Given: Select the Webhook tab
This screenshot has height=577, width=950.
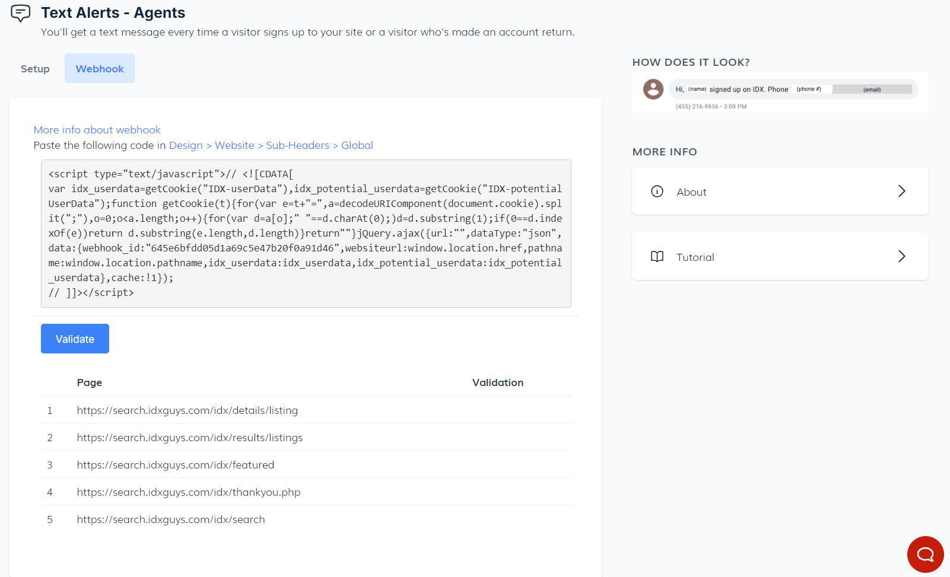Looking at the screenshot, I should pyautogui.click(x=100, y=69).
